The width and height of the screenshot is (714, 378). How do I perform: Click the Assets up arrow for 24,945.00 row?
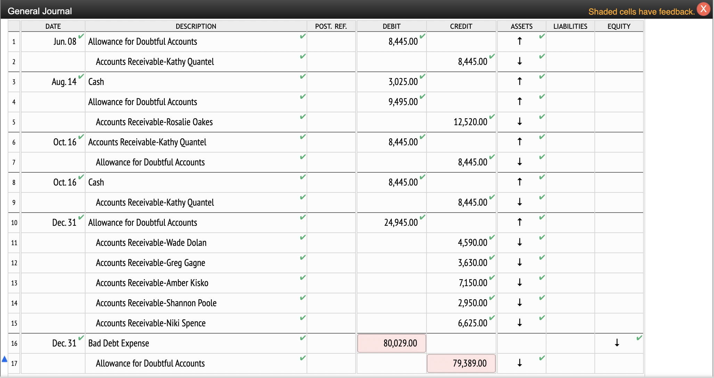(x=519, y=222)
